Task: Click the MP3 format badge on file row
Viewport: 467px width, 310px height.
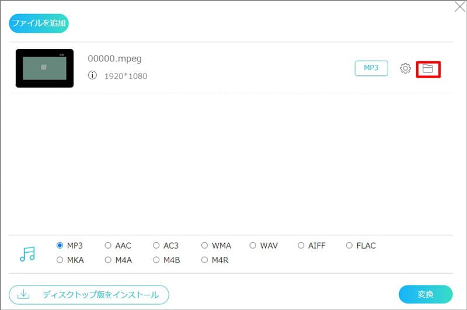Action: 371,68
